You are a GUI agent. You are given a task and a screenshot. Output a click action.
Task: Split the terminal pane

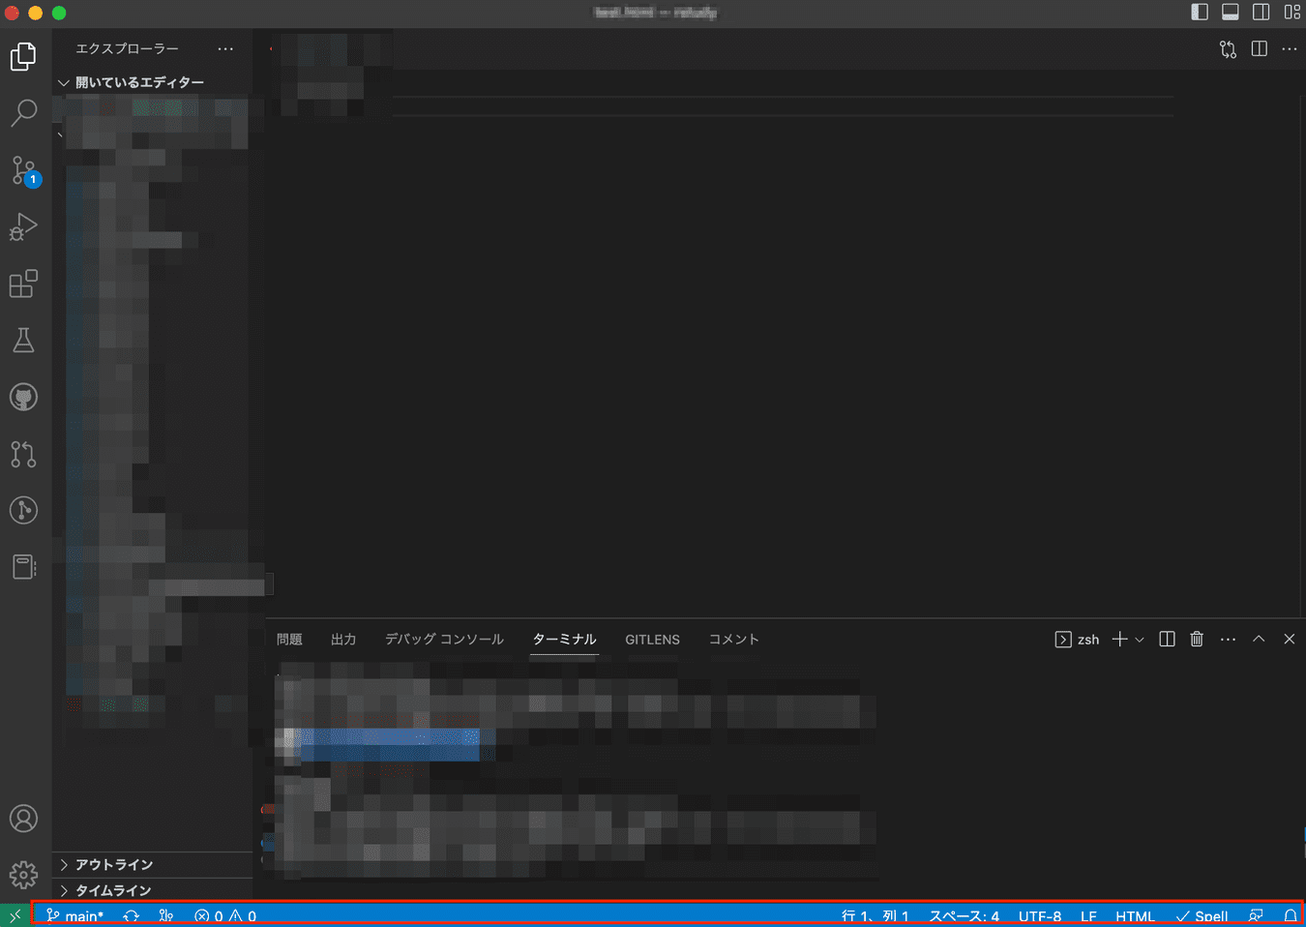coord(1168,639)
